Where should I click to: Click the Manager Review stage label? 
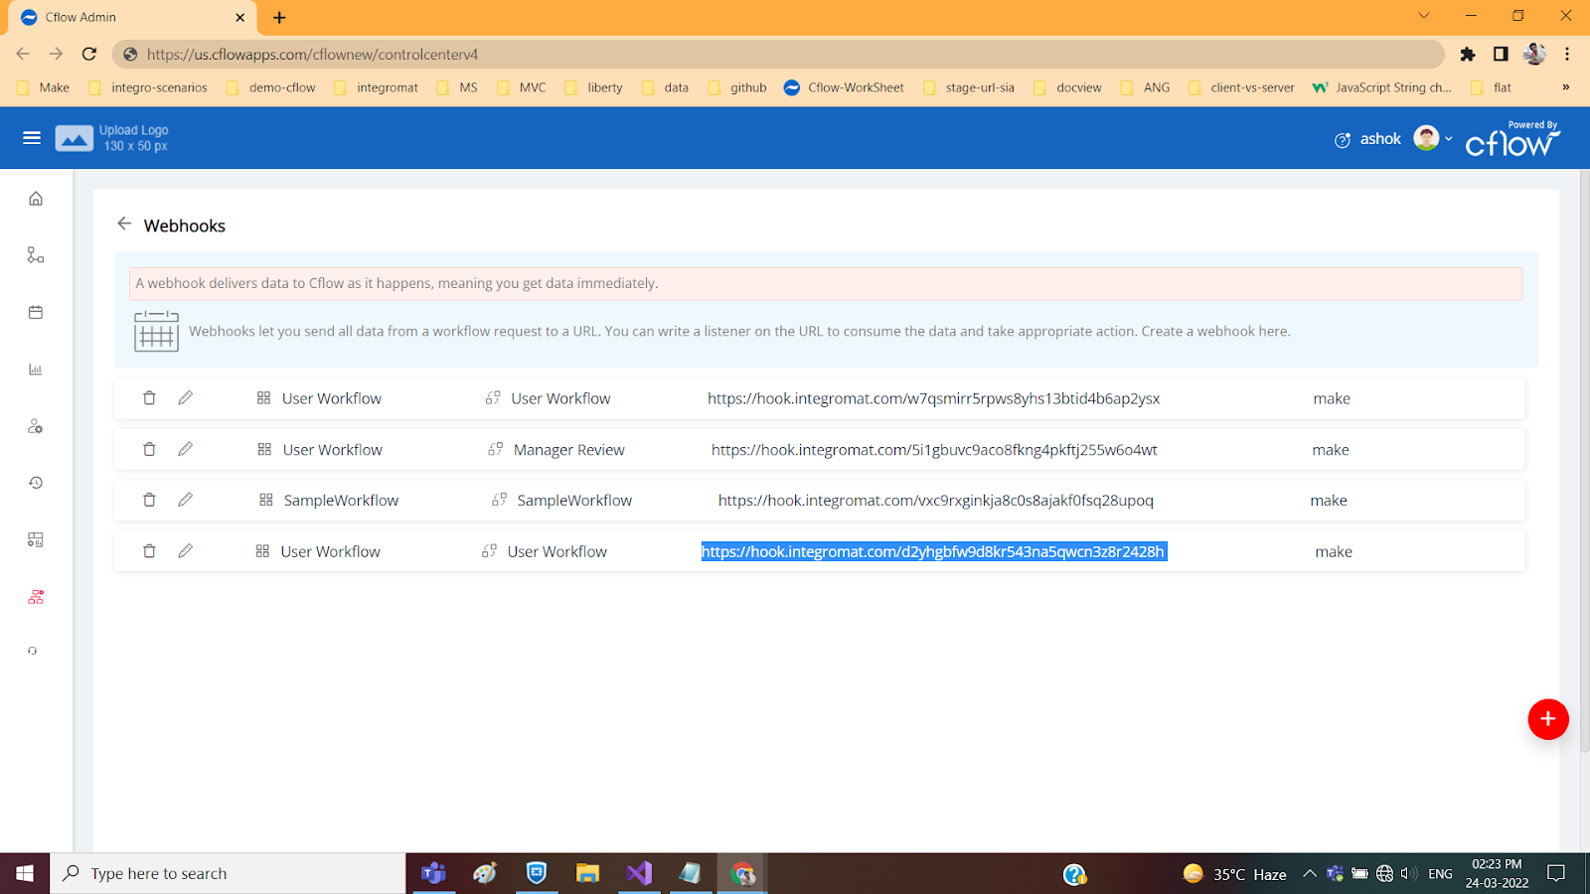click(569, 450)
